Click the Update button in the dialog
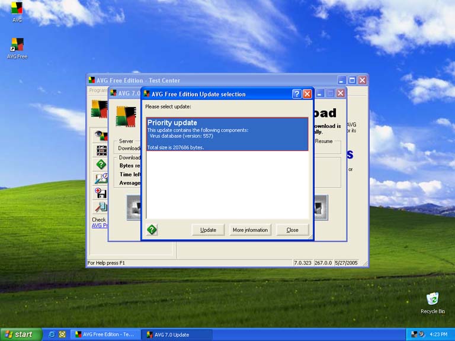This screenshot has height=341, width=455. pos(208,230)
